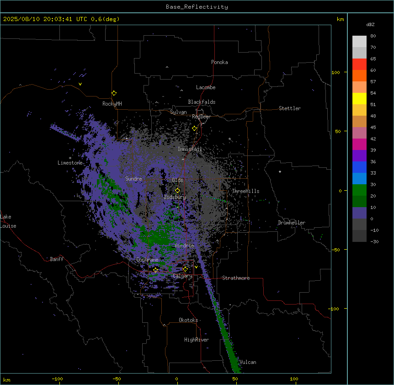Select the white plus marker north of Drumheller
Viewport: 394px width, 385px height.
(x=280, y=171)
